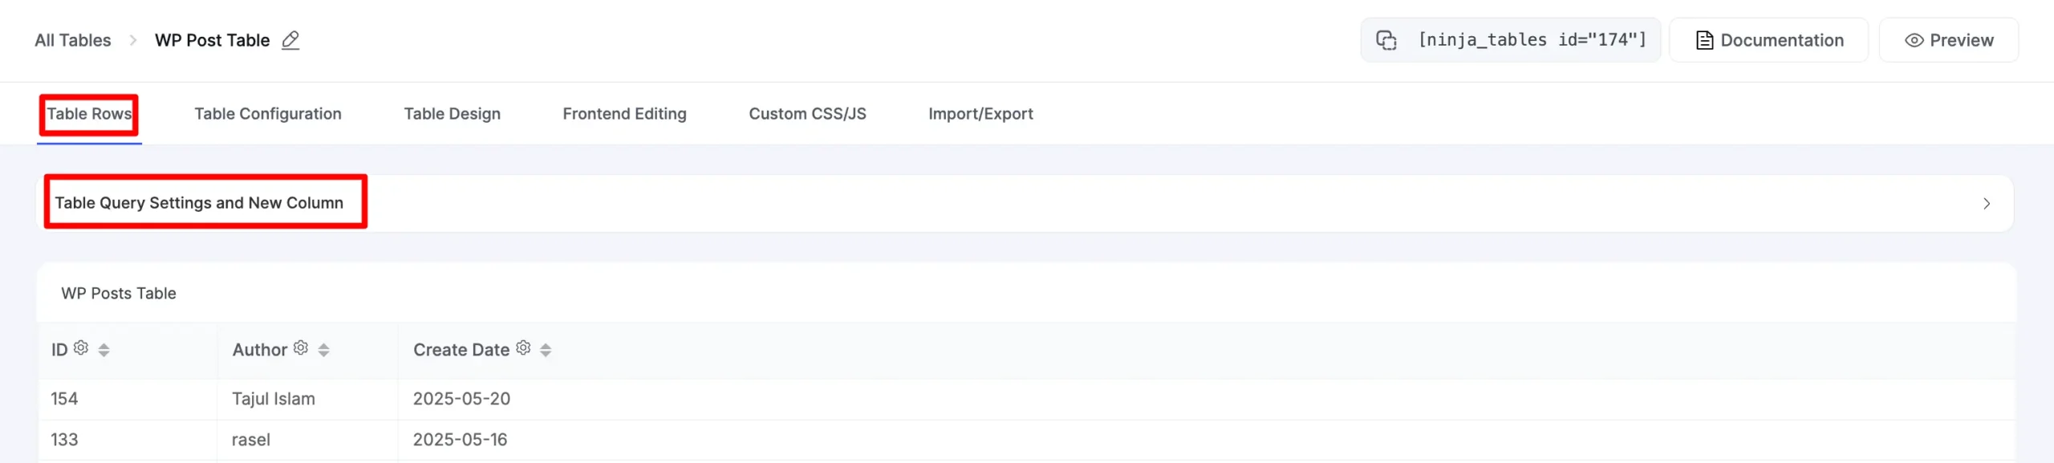The width and height of the screenshot is (2054, 463).
Task: Click the Preview button
Action: (1949, 40)
